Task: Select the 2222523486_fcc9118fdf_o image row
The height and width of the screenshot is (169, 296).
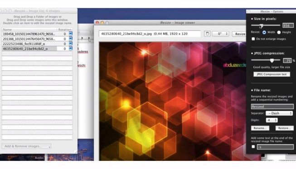Action: pyautogui.click(x=37, y=44)
